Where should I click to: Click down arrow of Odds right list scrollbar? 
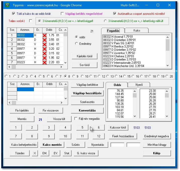click(167, 116)
